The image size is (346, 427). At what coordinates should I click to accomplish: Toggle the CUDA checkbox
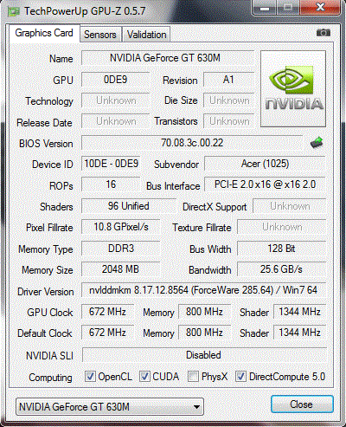pos(144,377)
